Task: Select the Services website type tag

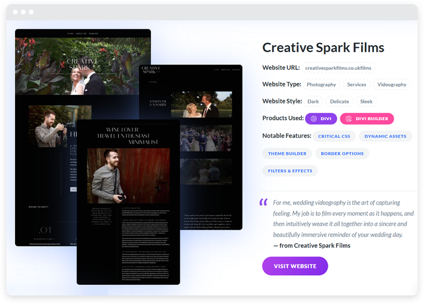Action: coord(356,84)
